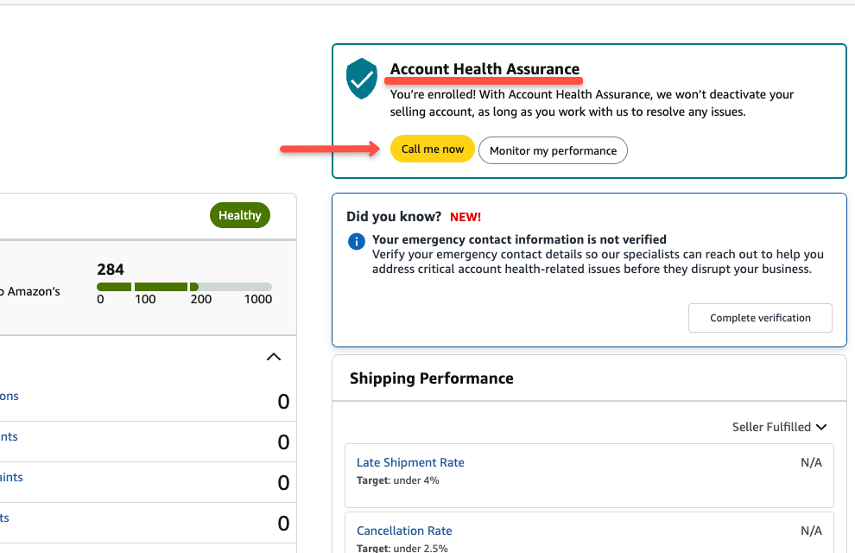Click the N/A value for Late Shipment Rate
Viewport: 855px width, 553px height.
pos(811,462)
